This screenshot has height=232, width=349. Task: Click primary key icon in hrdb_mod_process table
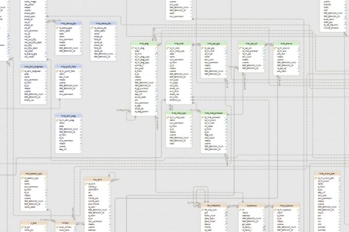tap(203, 117)
